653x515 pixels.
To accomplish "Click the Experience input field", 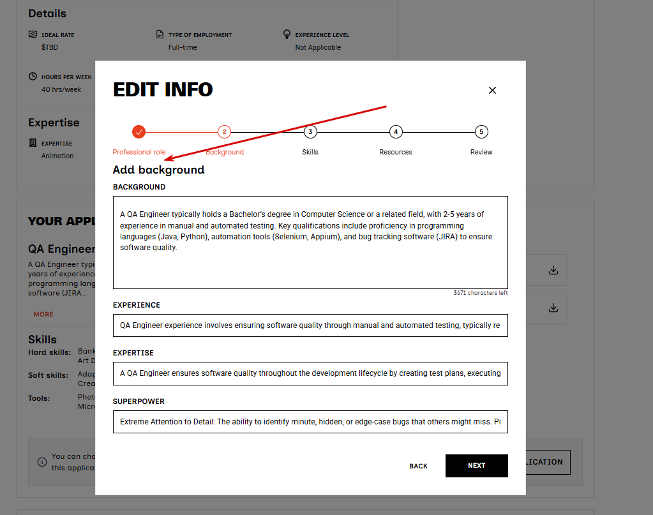I will coord(310,325).
